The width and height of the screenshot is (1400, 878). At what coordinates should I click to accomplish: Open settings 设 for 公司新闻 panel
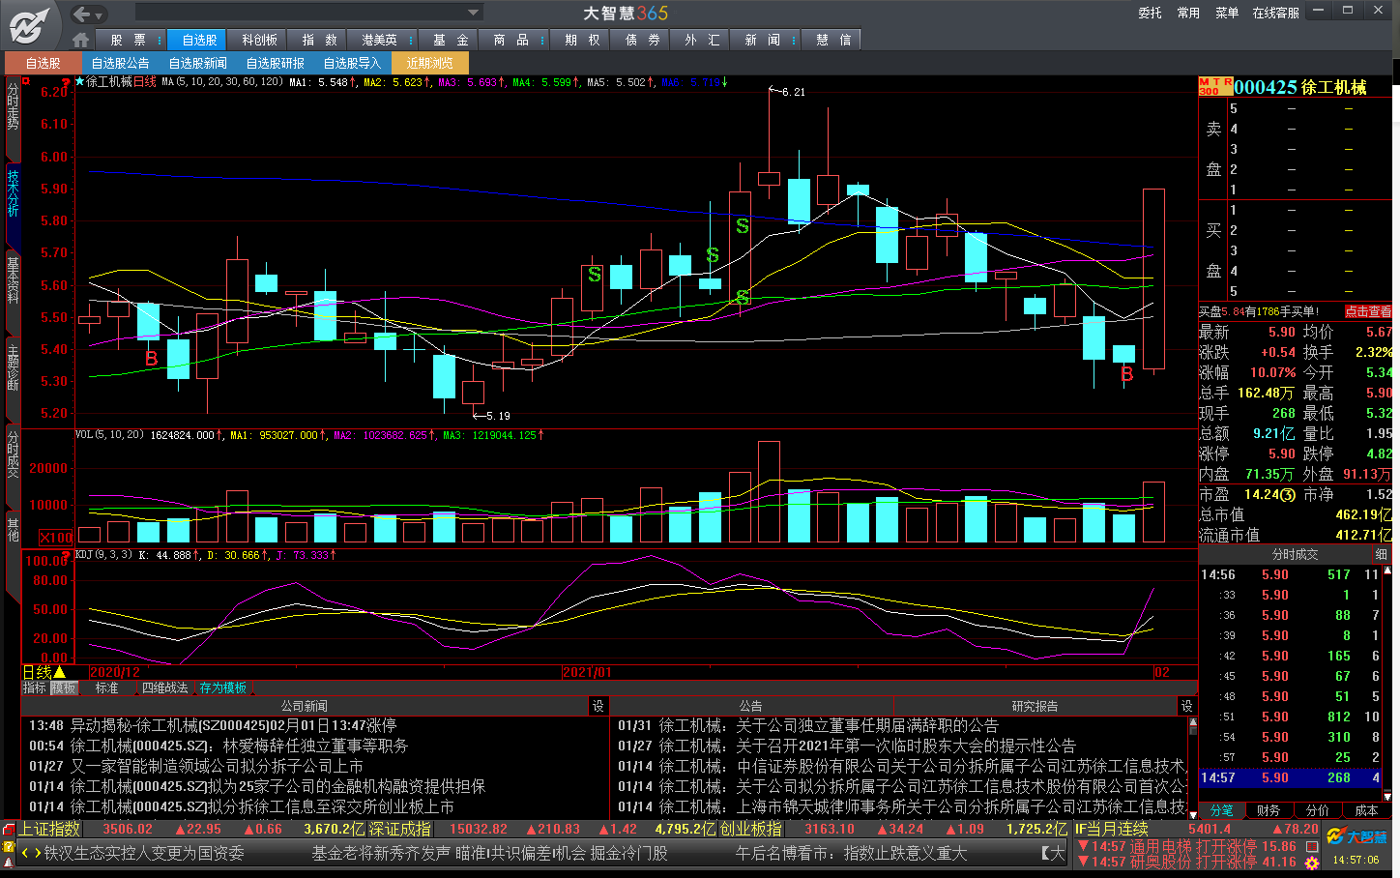click(x=598, y=706)
